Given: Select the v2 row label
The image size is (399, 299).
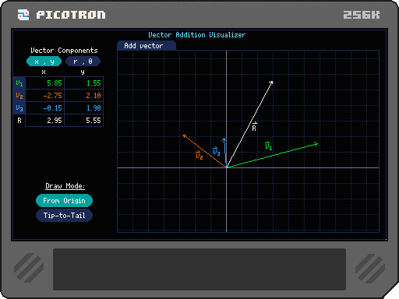Looking at the screenshot, I should point(19,96).
